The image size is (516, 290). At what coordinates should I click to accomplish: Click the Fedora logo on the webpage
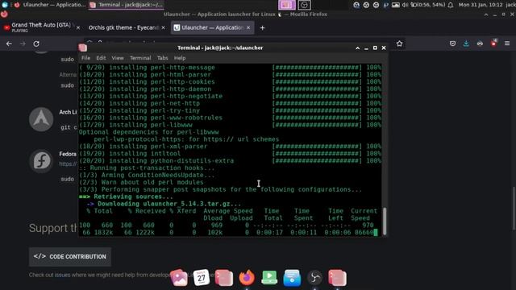point(41,161)
